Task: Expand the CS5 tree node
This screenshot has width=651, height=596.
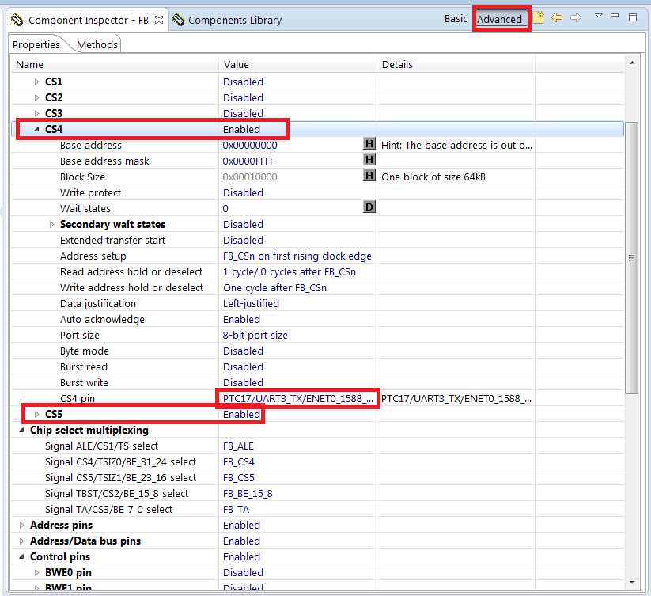Action: click(37, 414)
